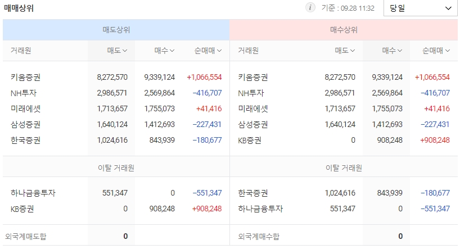Click 이탈 거래원 heading under 매도상위
The image size is (460, 249).
click(x=116, y=167)
